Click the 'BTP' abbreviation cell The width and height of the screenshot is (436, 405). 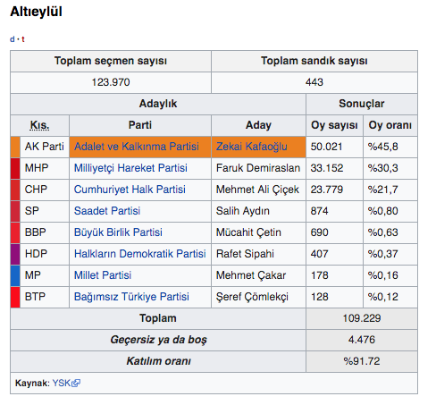pyautogui.click(x=45, y=297)
